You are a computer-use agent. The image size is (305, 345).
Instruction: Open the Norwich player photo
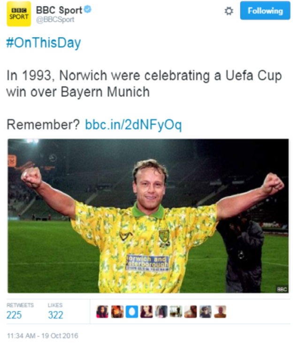[148, 216]
